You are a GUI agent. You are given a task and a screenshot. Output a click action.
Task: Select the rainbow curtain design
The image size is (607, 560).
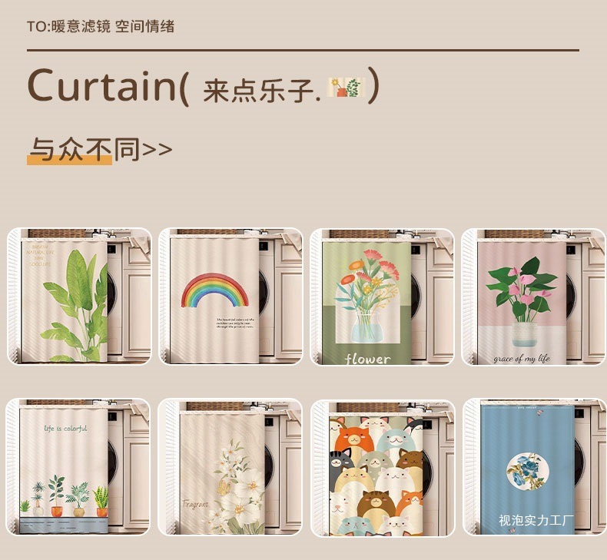231,297
